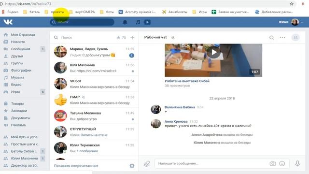The height and width of the screenshot is (174, 309).
Task: Open notifications bell icon
Action: pyautogui.click(x=125, y=22)
